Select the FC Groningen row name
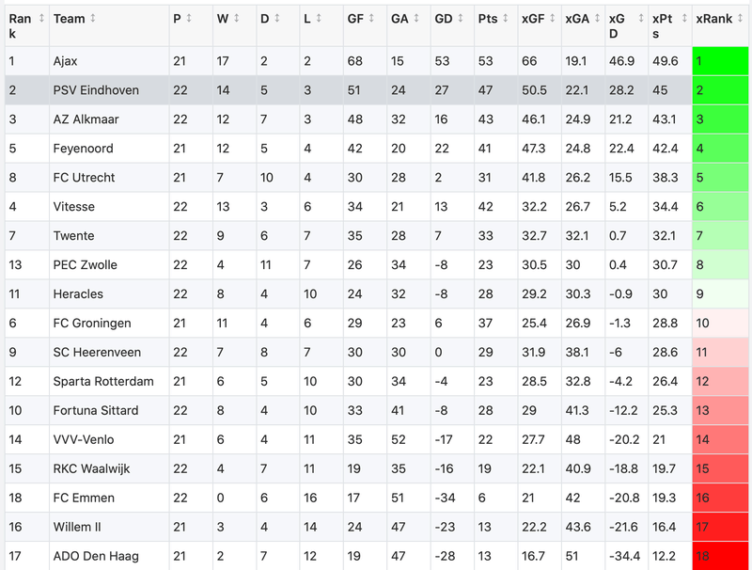752x570 pixels. [90, 323]
